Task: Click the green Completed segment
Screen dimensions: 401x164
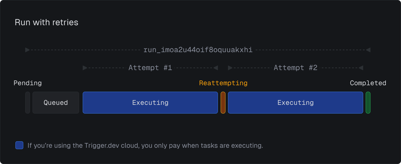Action: click(368, 103)
